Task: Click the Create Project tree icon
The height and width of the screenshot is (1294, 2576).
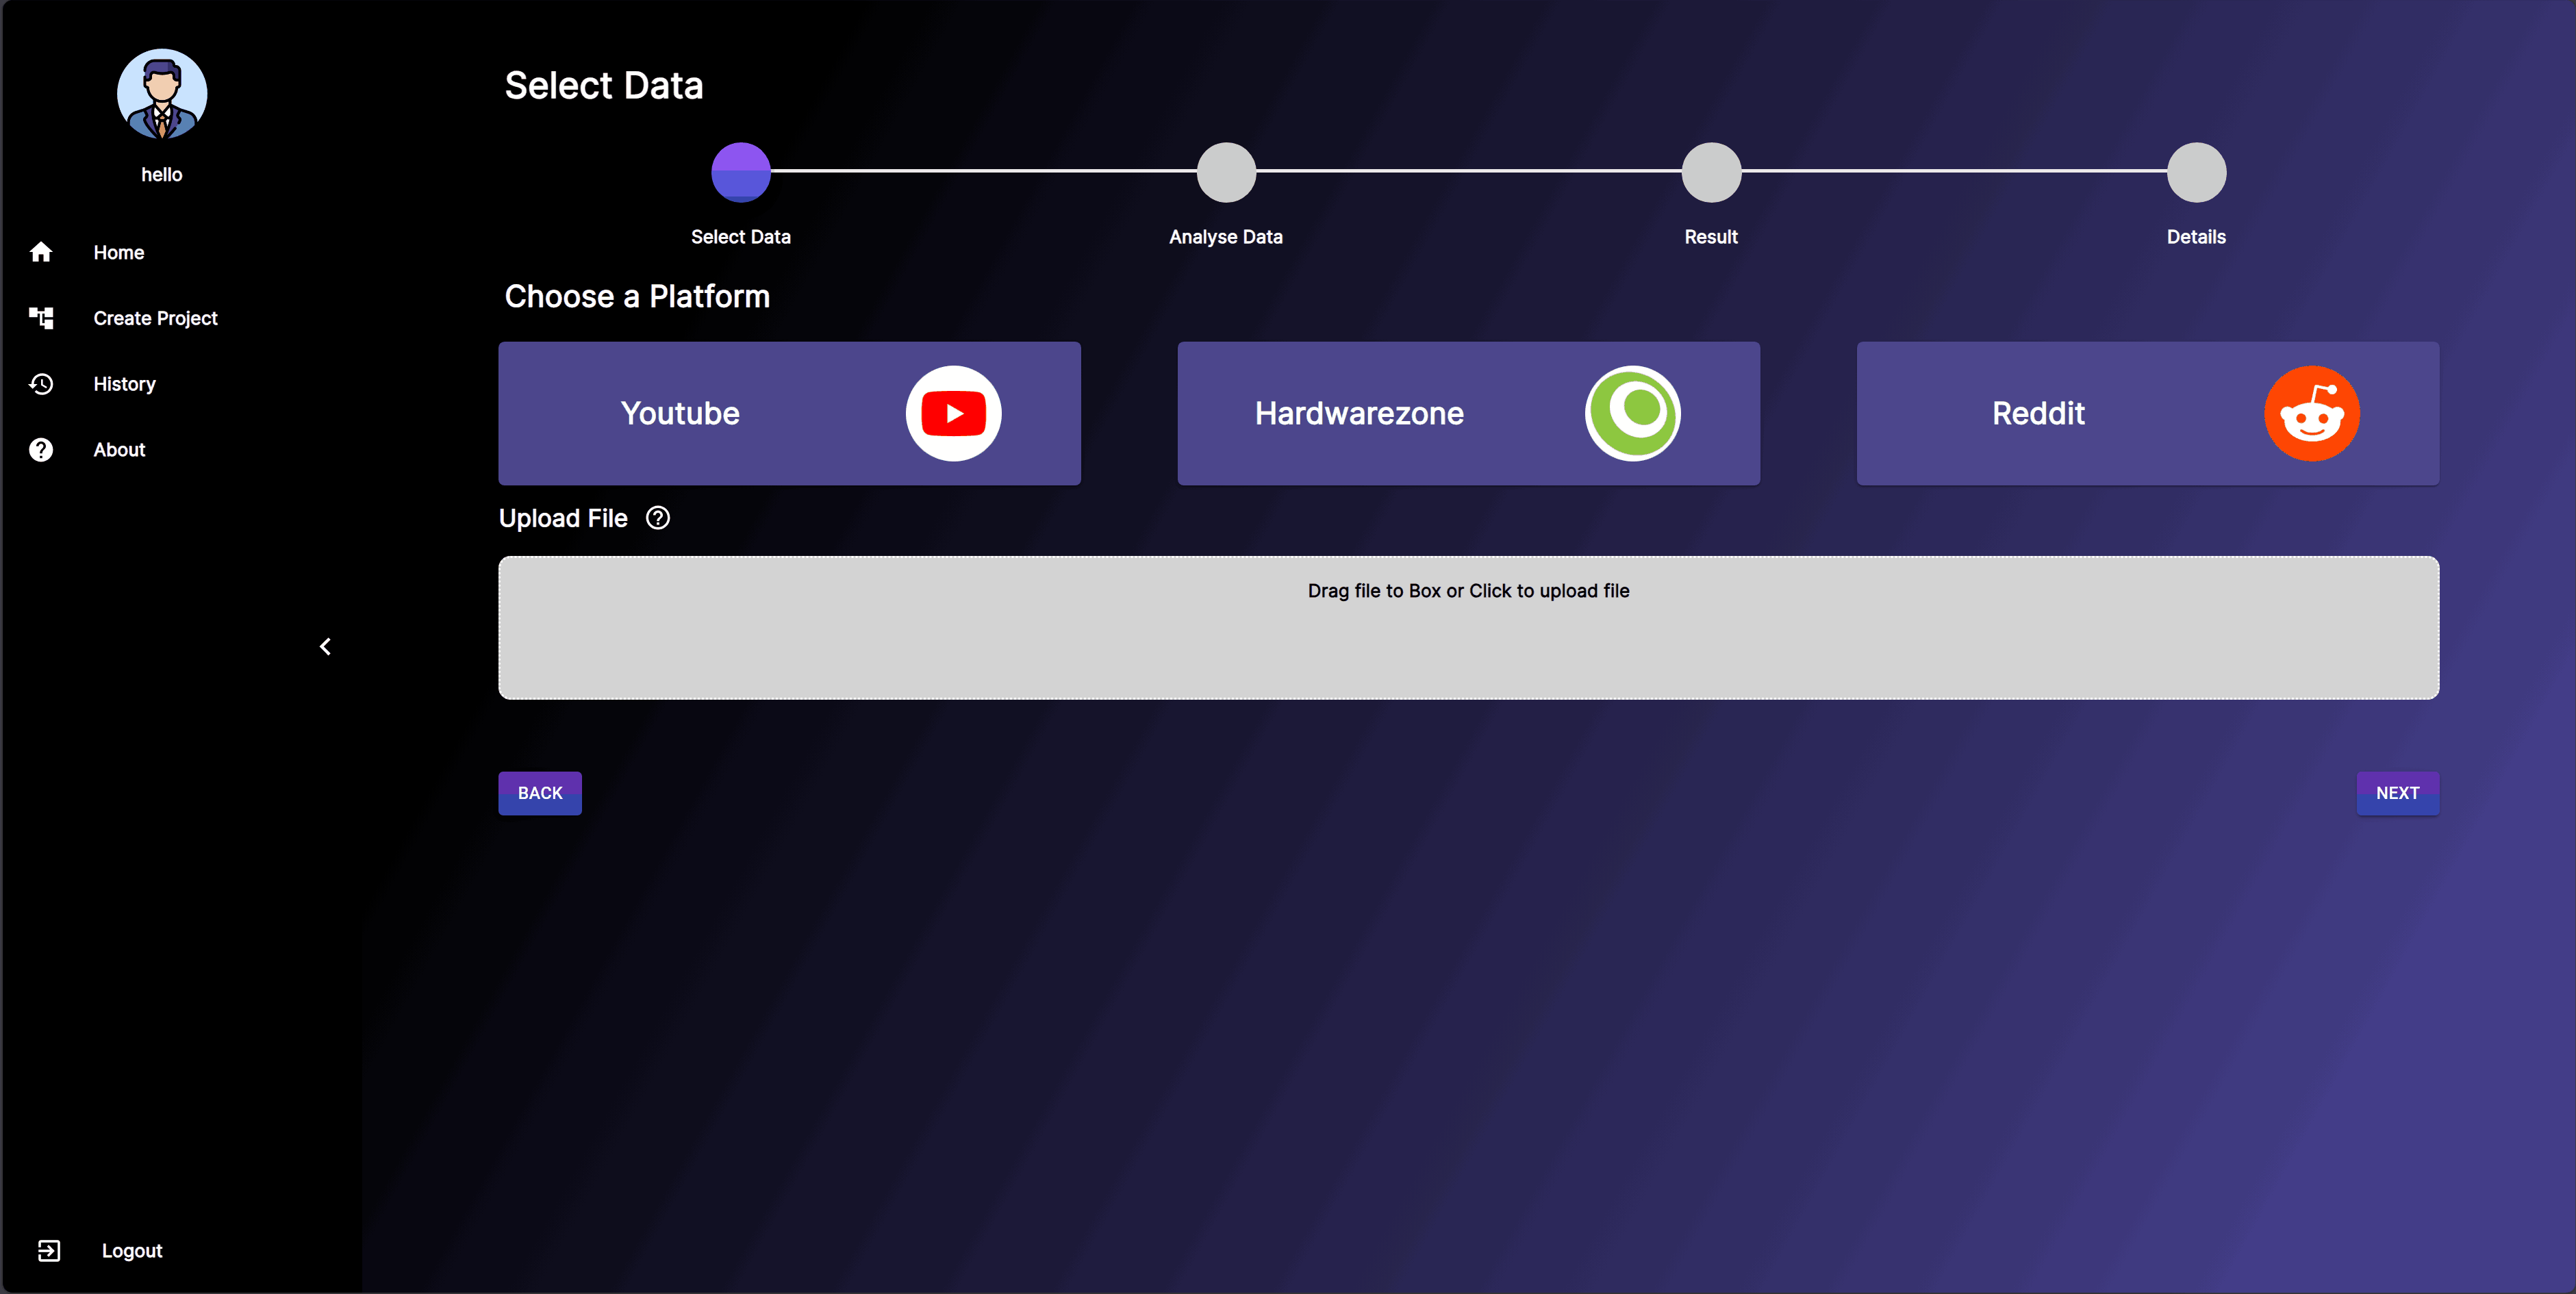Action: tap(41, 318)
